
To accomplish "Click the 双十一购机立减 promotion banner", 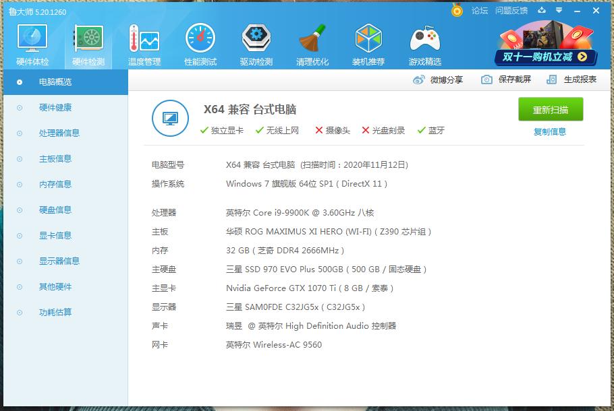I will [546, 44].
